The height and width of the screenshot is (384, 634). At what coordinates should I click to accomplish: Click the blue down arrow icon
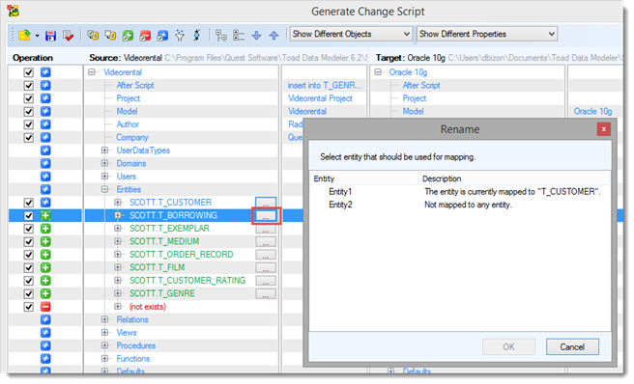coord(256,36)
